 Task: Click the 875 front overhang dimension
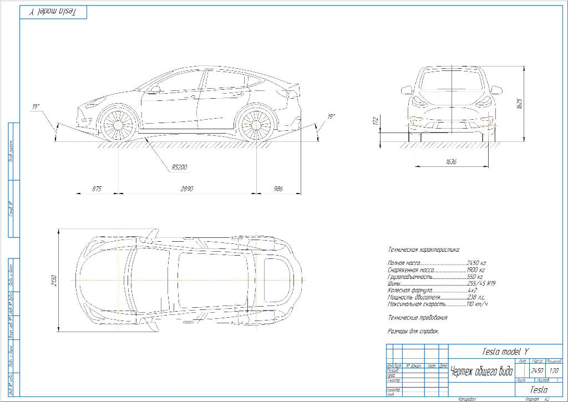click(97, 189)
